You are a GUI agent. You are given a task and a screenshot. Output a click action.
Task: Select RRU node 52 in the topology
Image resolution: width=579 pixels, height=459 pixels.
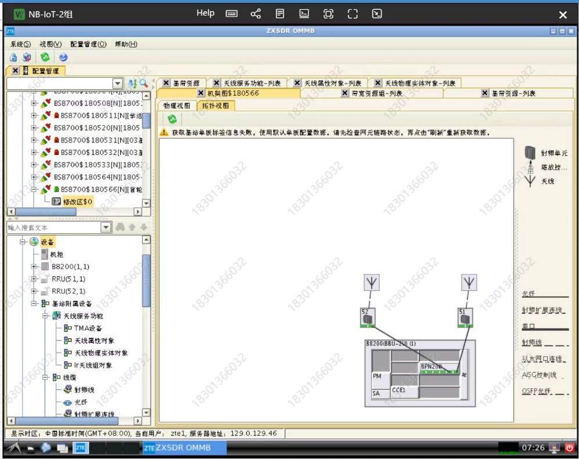368,317
